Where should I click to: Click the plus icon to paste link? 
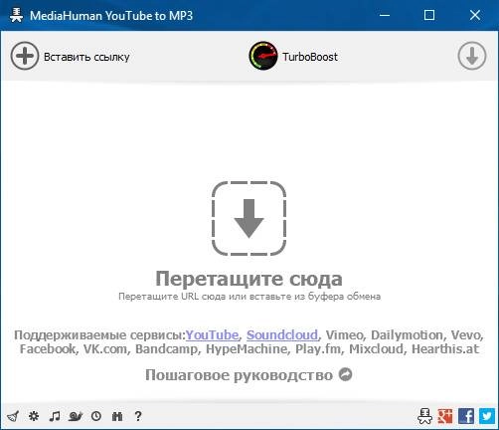pos(25,56)
